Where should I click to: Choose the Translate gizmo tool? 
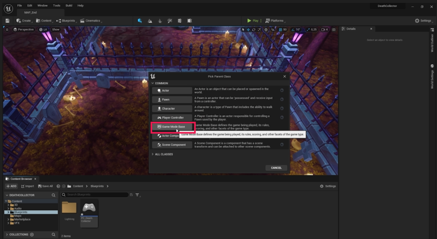coord(248,29)
